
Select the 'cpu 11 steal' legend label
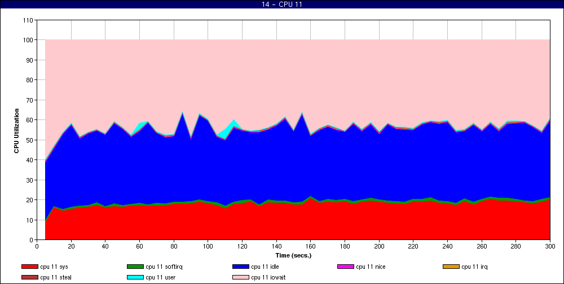click(x=56, y=278)
